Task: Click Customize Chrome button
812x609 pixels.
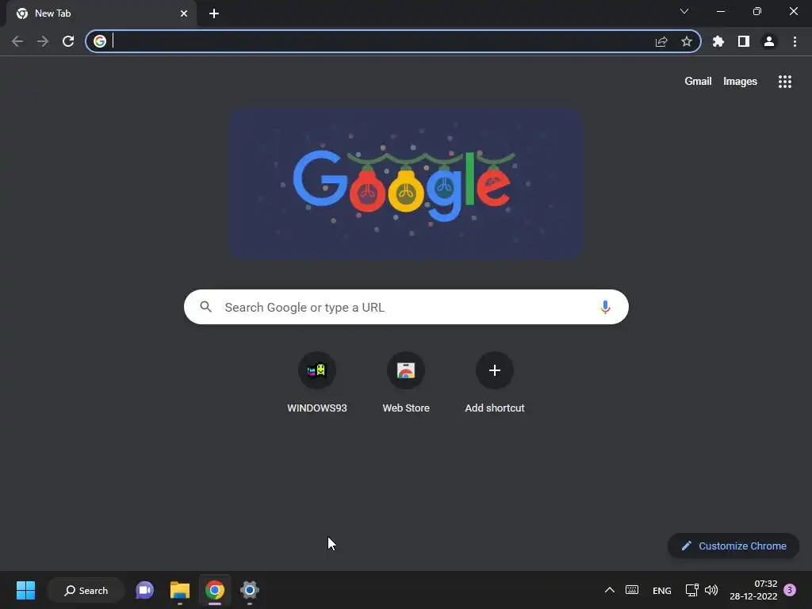Action: coord(733,546)
